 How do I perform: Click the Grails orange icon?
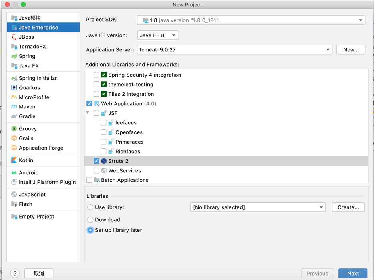[14, 138]
